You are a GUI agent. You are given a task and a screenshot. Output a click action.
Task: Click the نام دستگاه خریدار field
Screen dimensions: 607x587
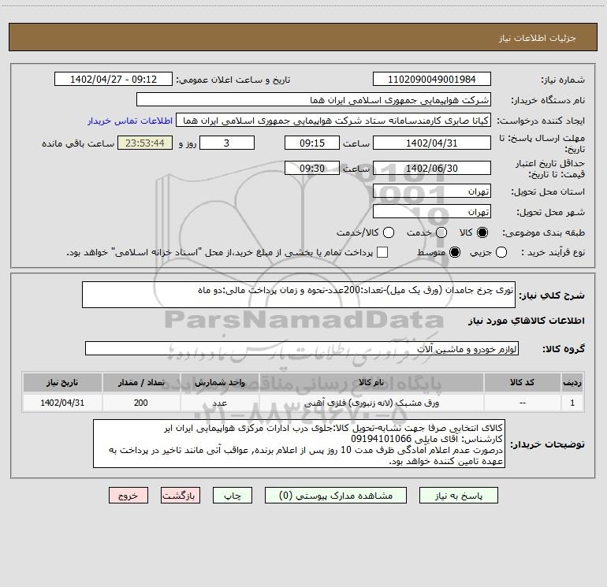tap(314, 99)
